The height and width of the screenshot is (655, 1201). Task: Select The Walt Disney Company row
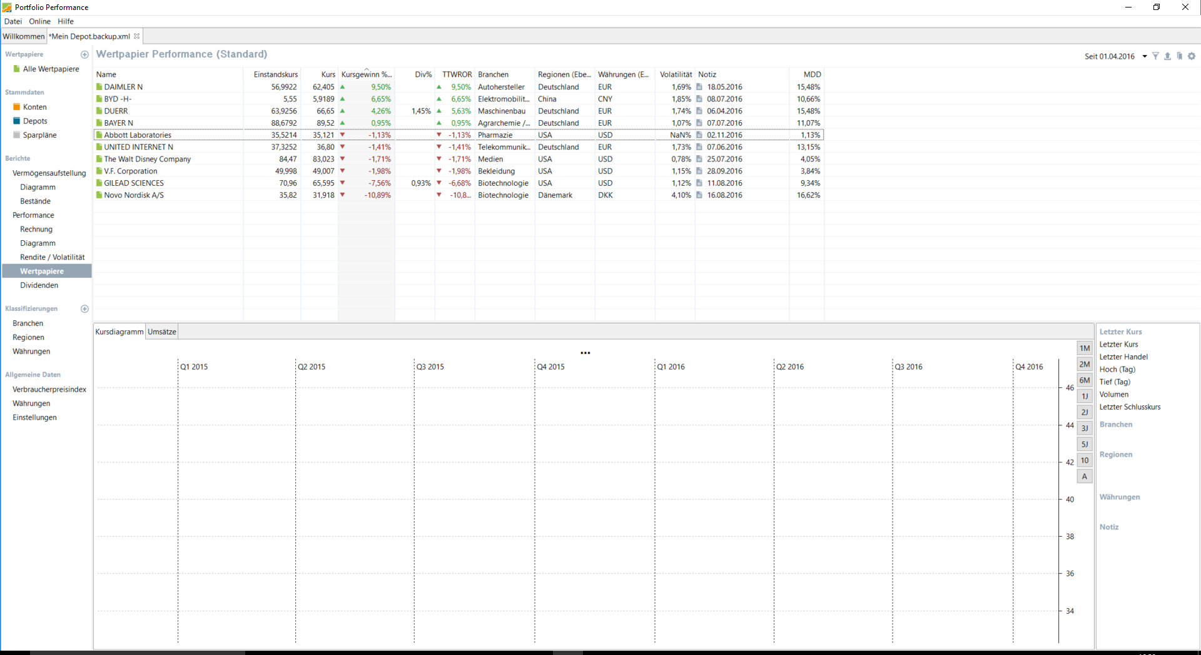click(x=459, y=159)
